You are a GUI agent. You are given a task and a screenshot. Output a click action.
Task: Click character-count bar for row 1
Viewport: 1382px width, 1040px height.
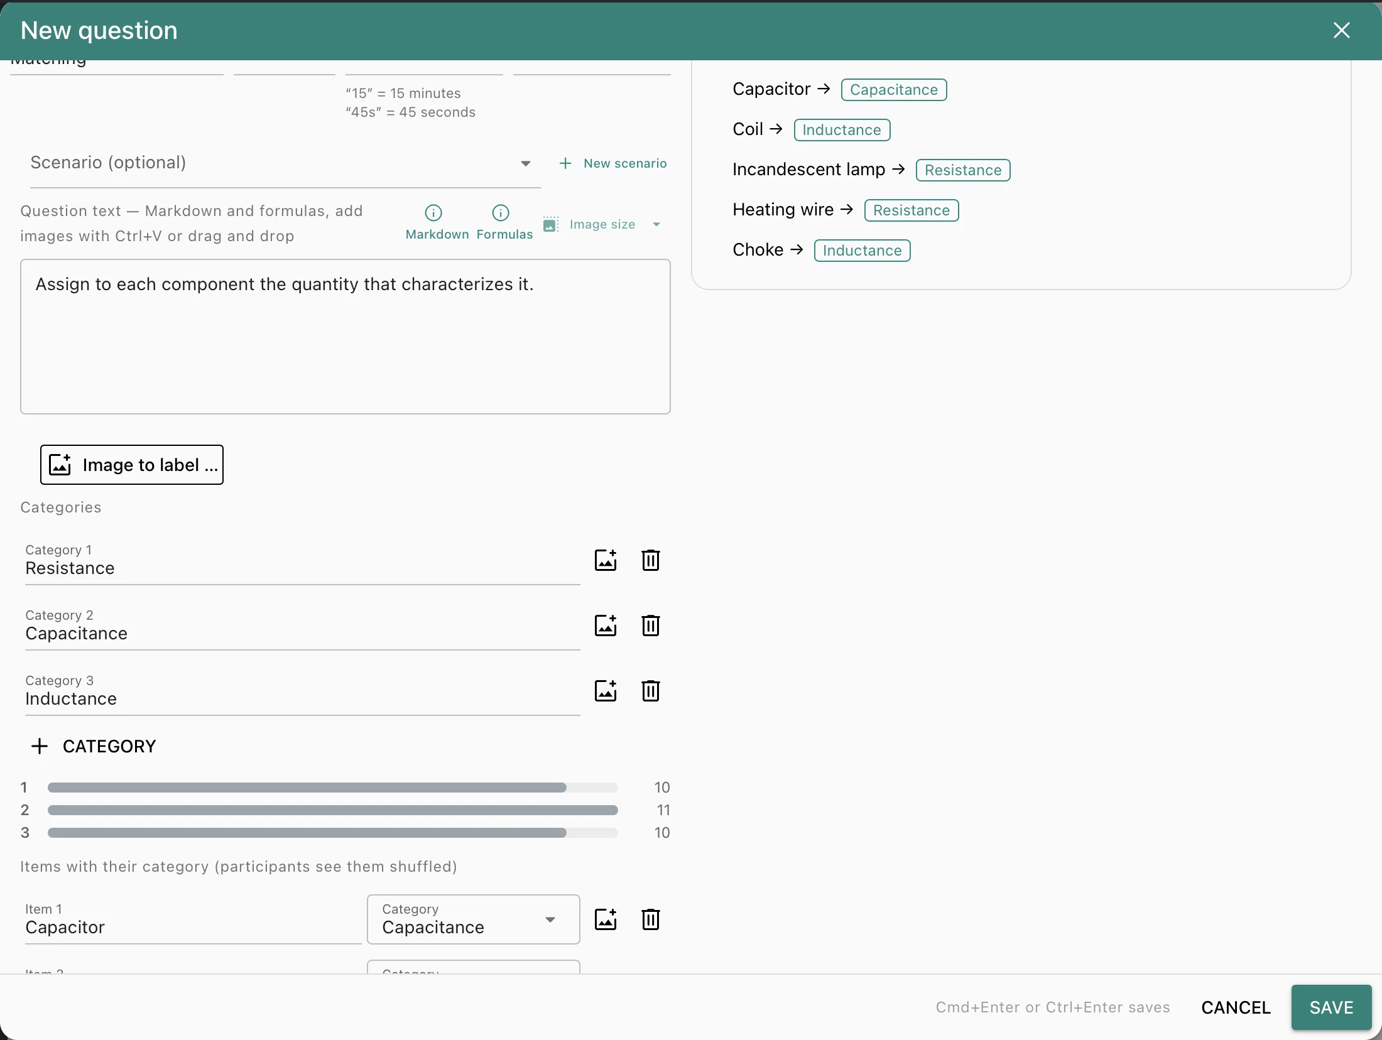pos(333,788)
